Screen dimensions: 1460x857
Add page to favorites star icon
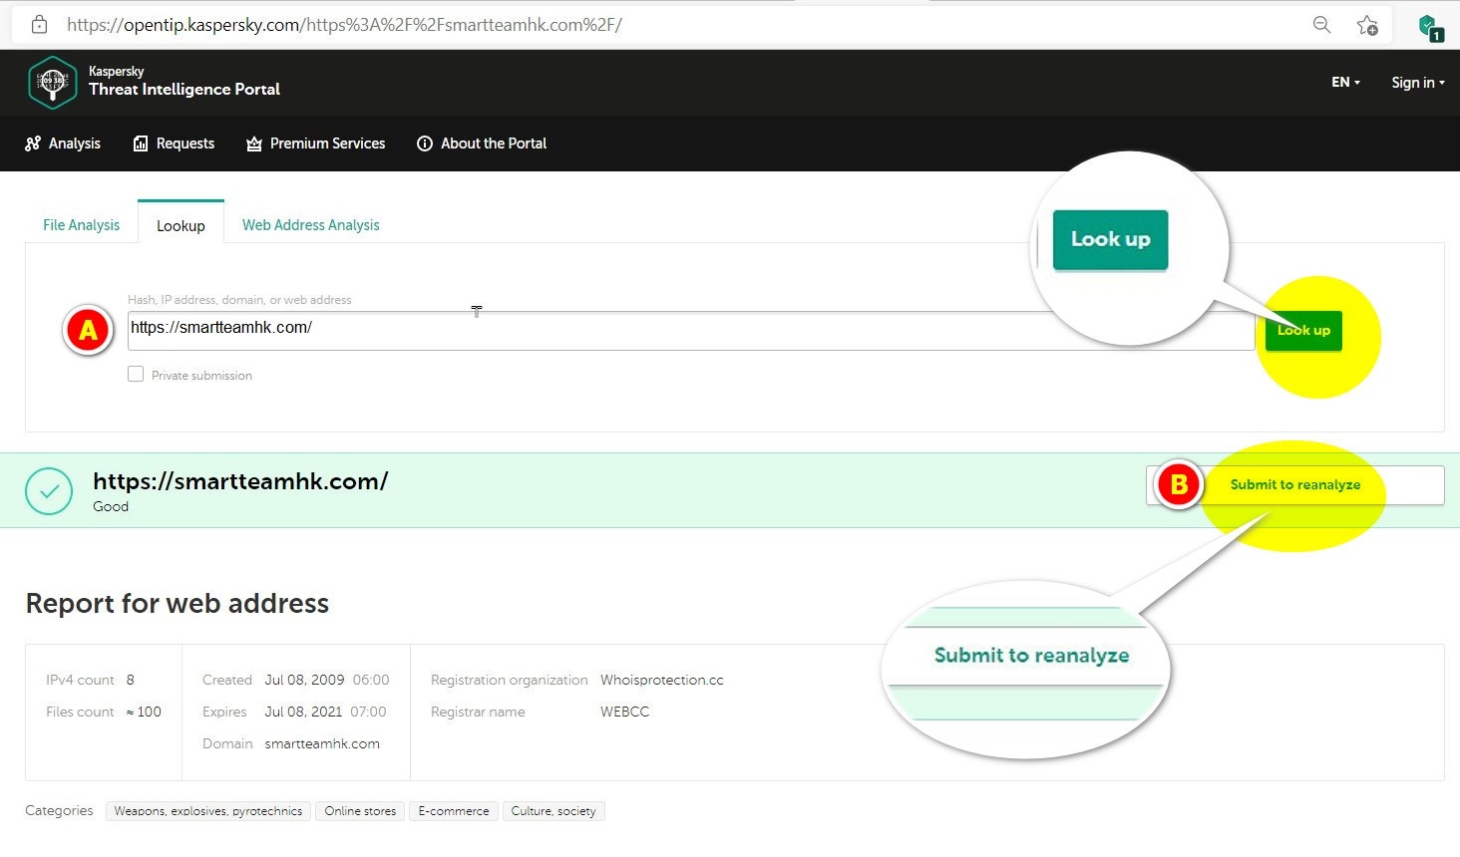click(1367, 25)
